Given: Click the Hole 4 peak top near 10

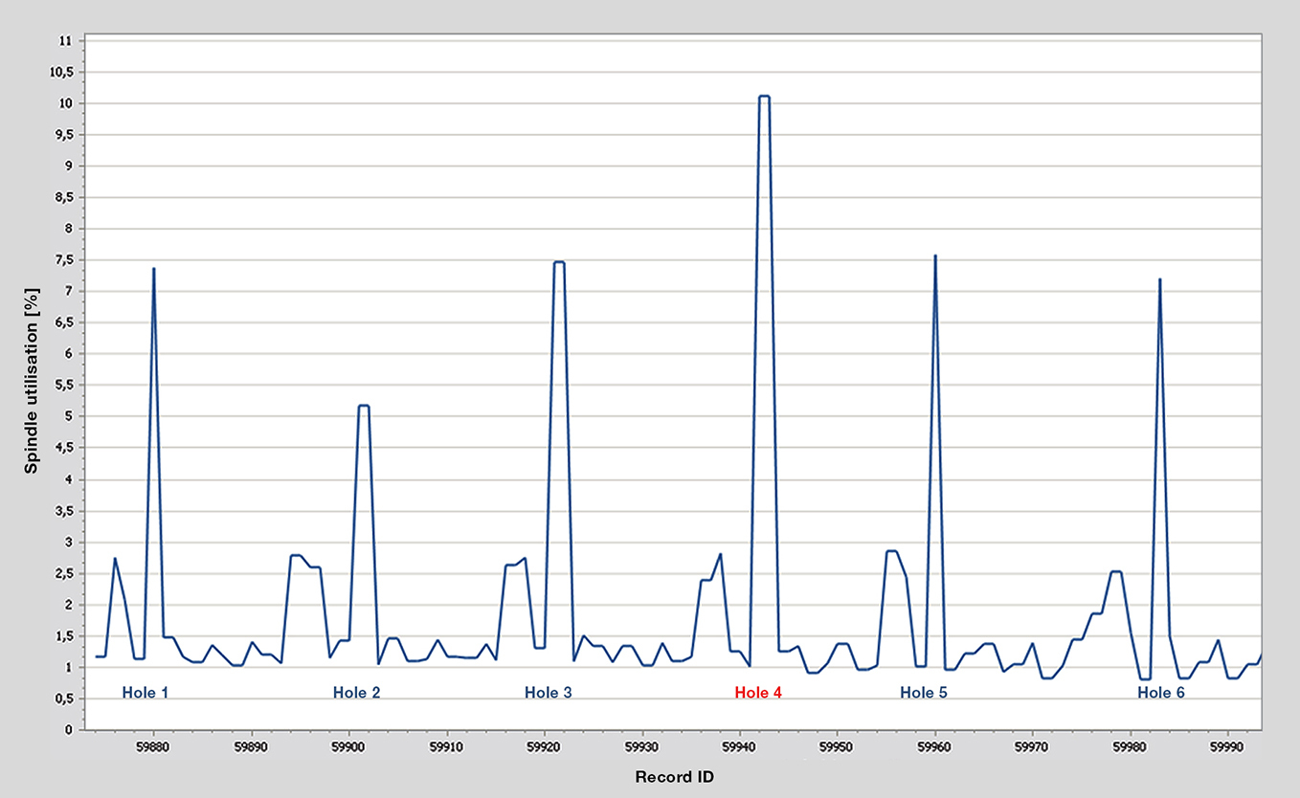Looking at the screenshot, I should (x=764, y=97).
